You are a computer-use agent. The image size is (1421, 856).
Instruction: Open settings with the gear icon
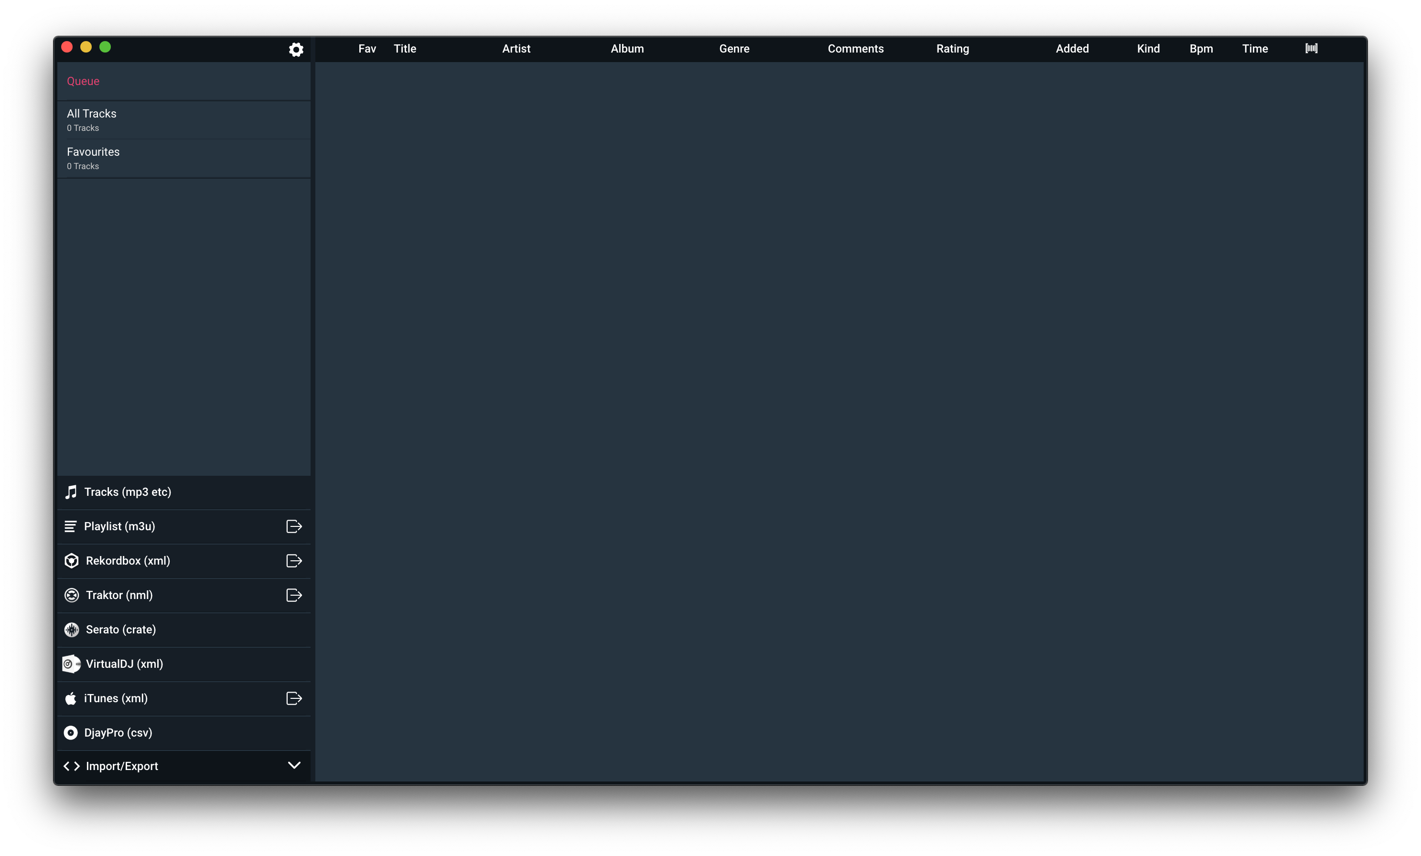pos(296,50)
